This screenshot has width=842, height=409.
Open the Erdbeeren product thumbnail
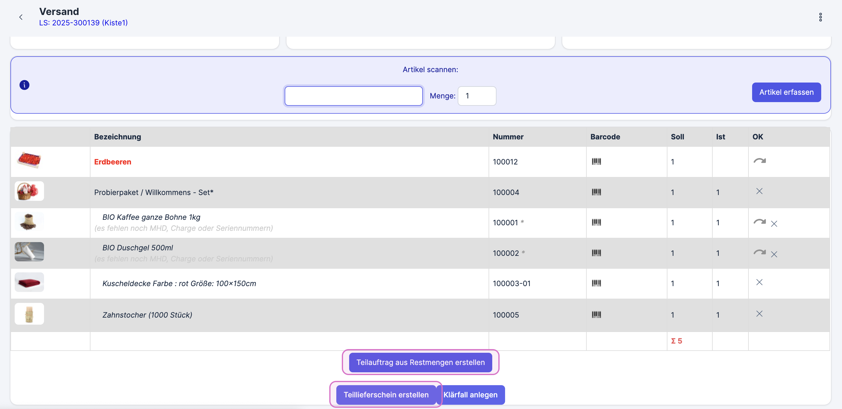29,160
